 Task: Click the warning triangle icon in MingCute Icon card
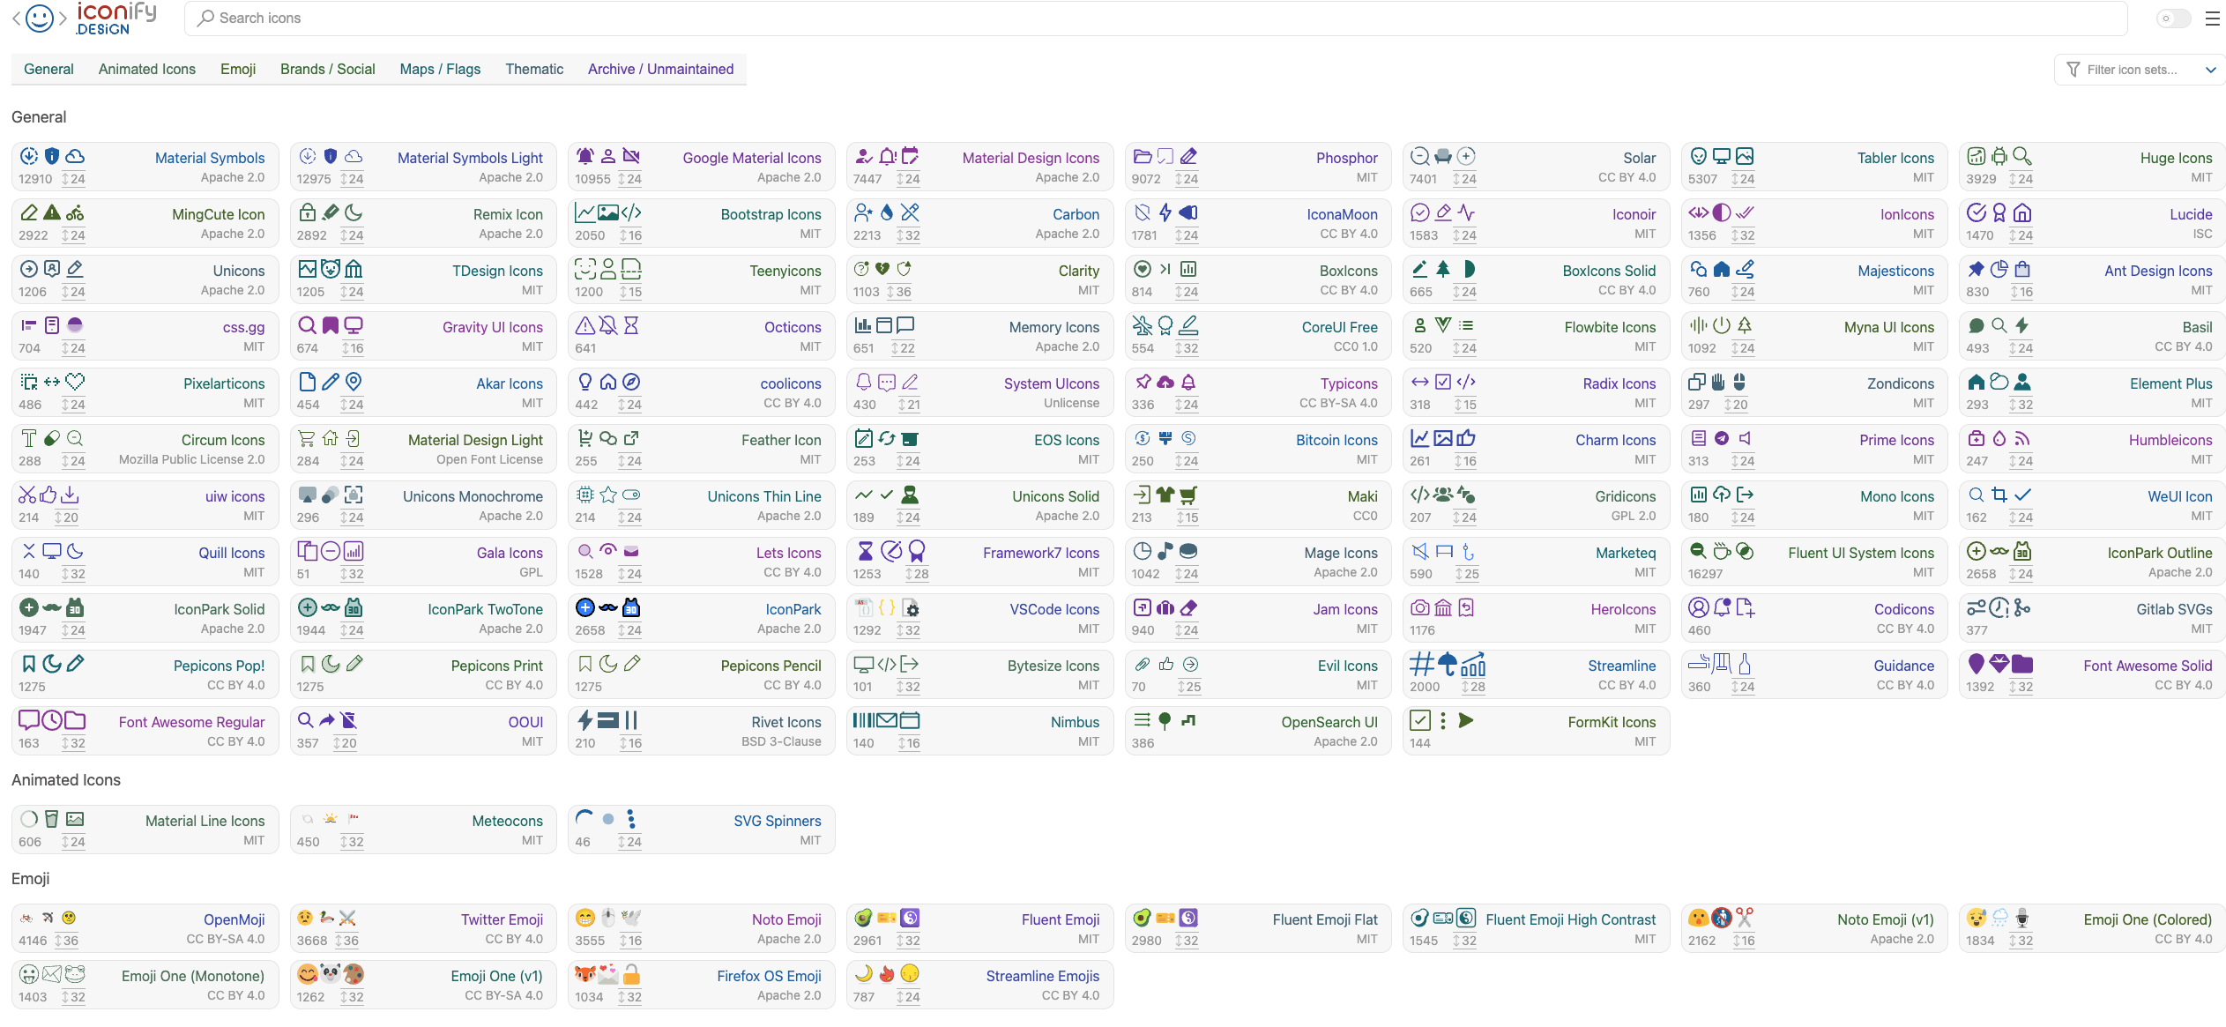point(52,212)
